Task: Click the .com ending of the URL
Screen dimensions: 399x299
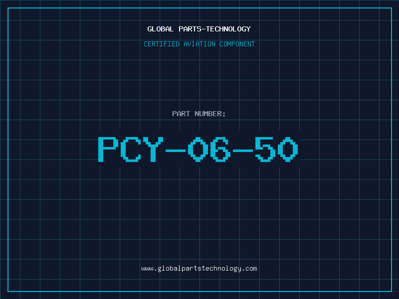Action: [249, 269]
